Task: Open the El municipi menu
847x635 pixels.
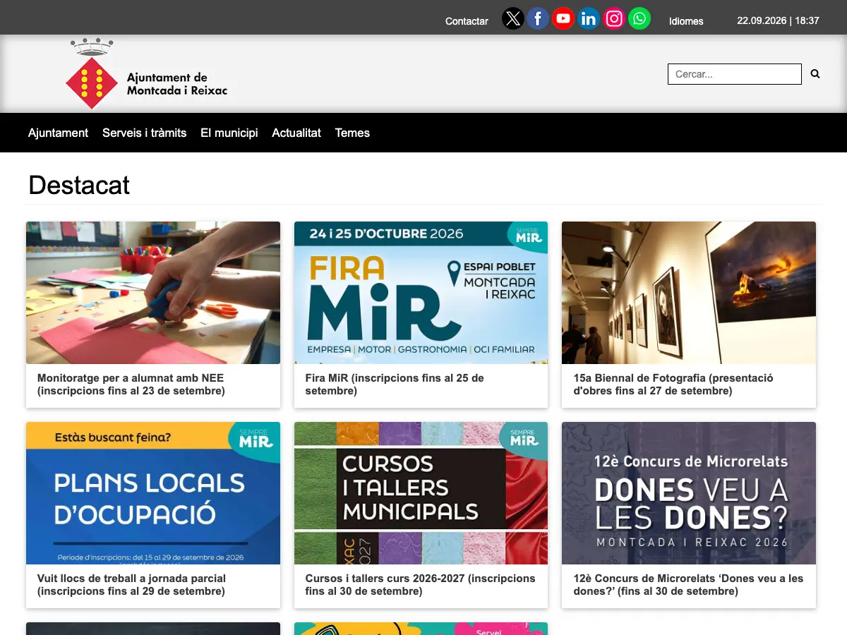Action: [229, 133]
